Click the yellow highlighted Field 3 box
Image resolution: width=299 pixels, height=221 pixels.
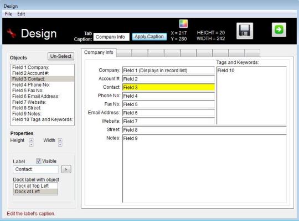click(x=168, y=87)
